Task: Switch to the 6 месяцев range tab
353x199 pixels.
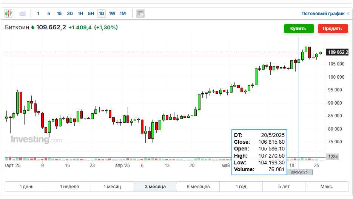Action: tap(198, 187)
